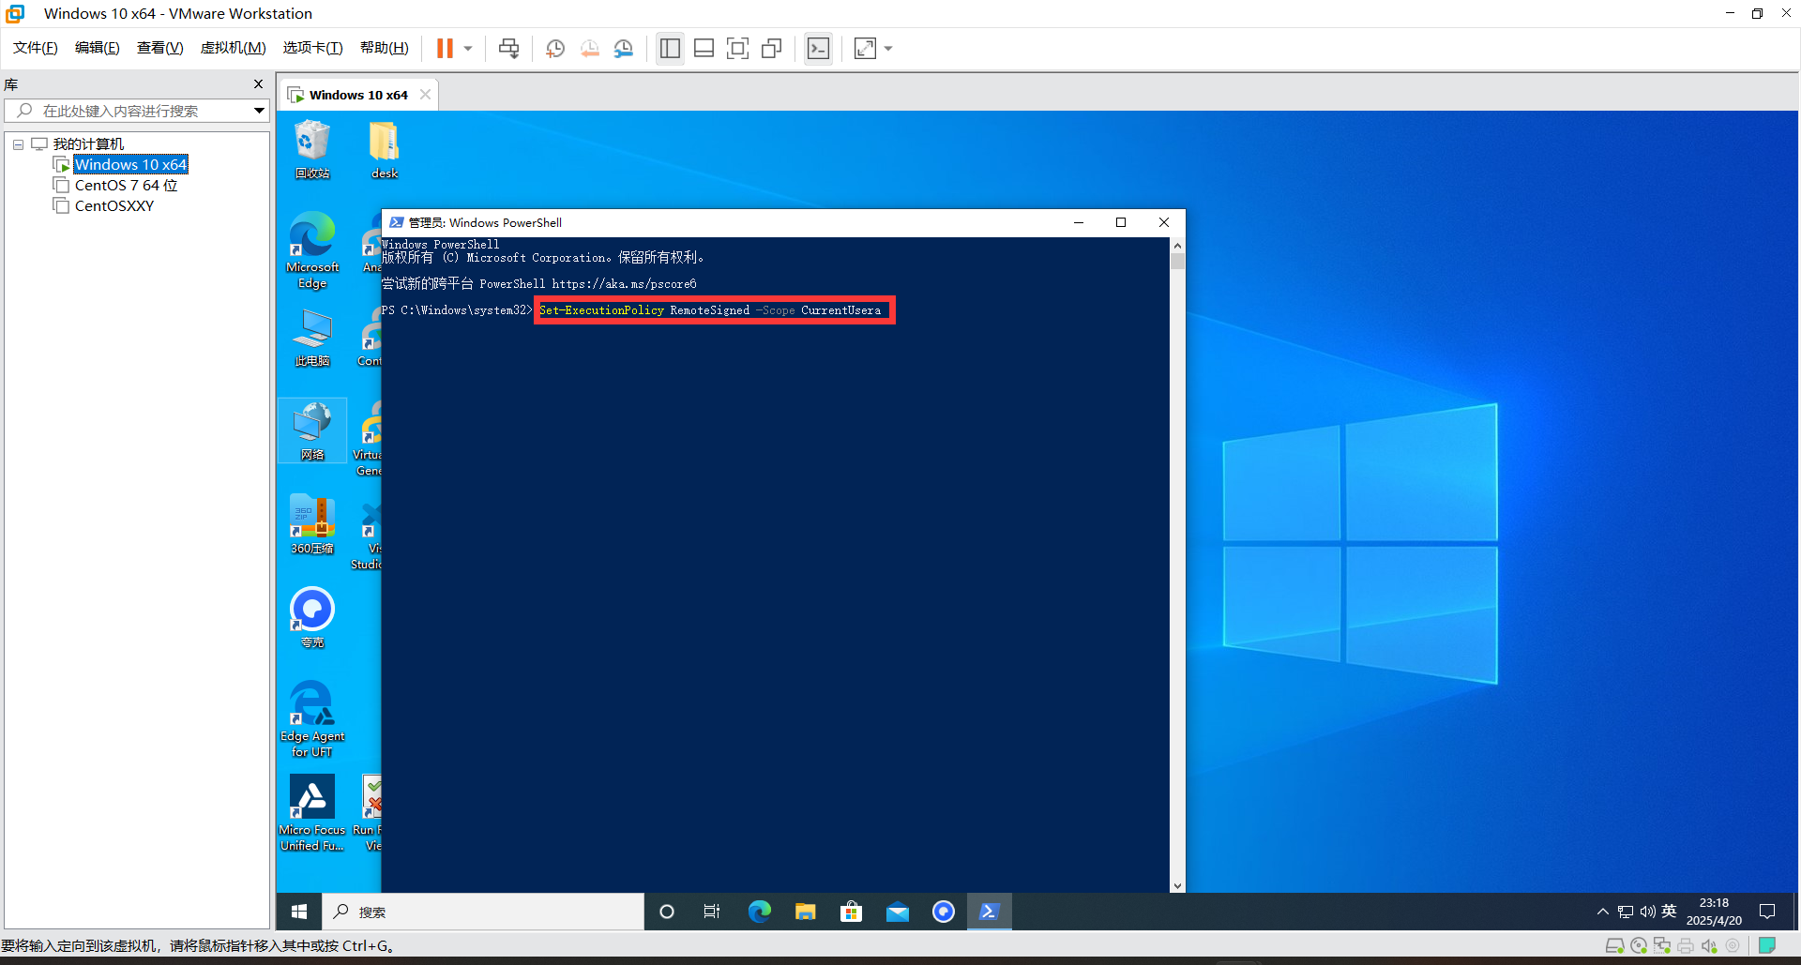Open Cortana from the taskbar
This screenshot has width=1801, height=965.
pyautogui.click(x=667, y=912)
